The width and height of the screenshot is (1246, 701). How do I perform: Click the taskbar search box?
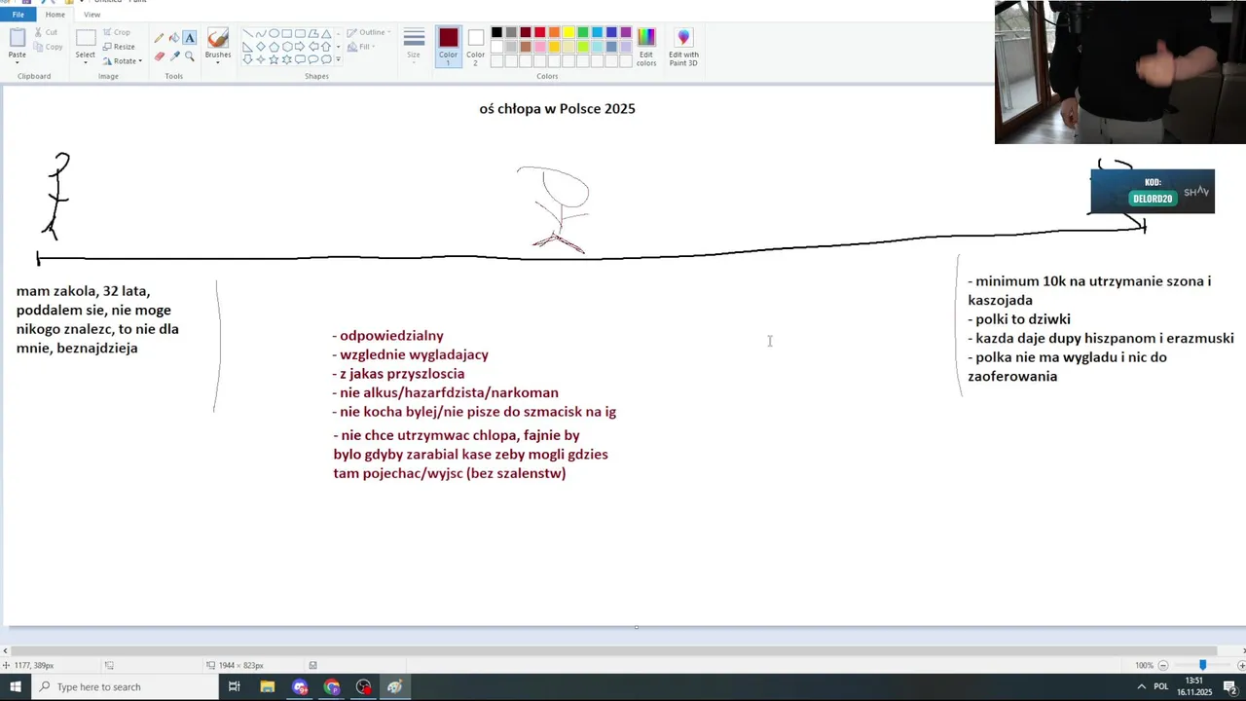125,687
